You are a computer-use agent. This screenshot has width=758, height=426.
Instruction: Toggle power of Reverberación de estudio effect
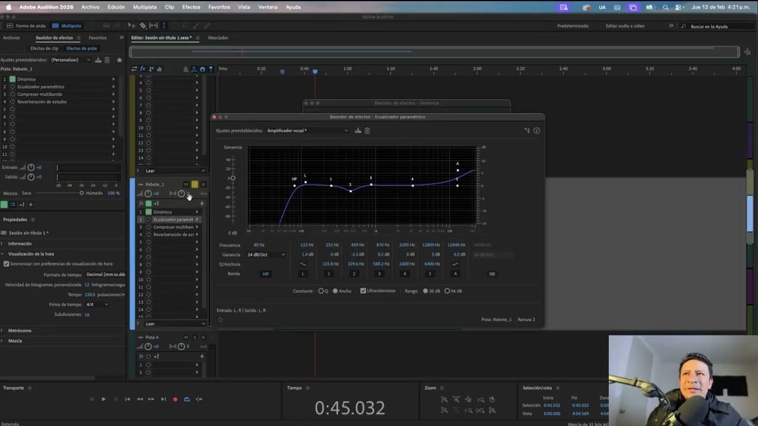[12, 102]
